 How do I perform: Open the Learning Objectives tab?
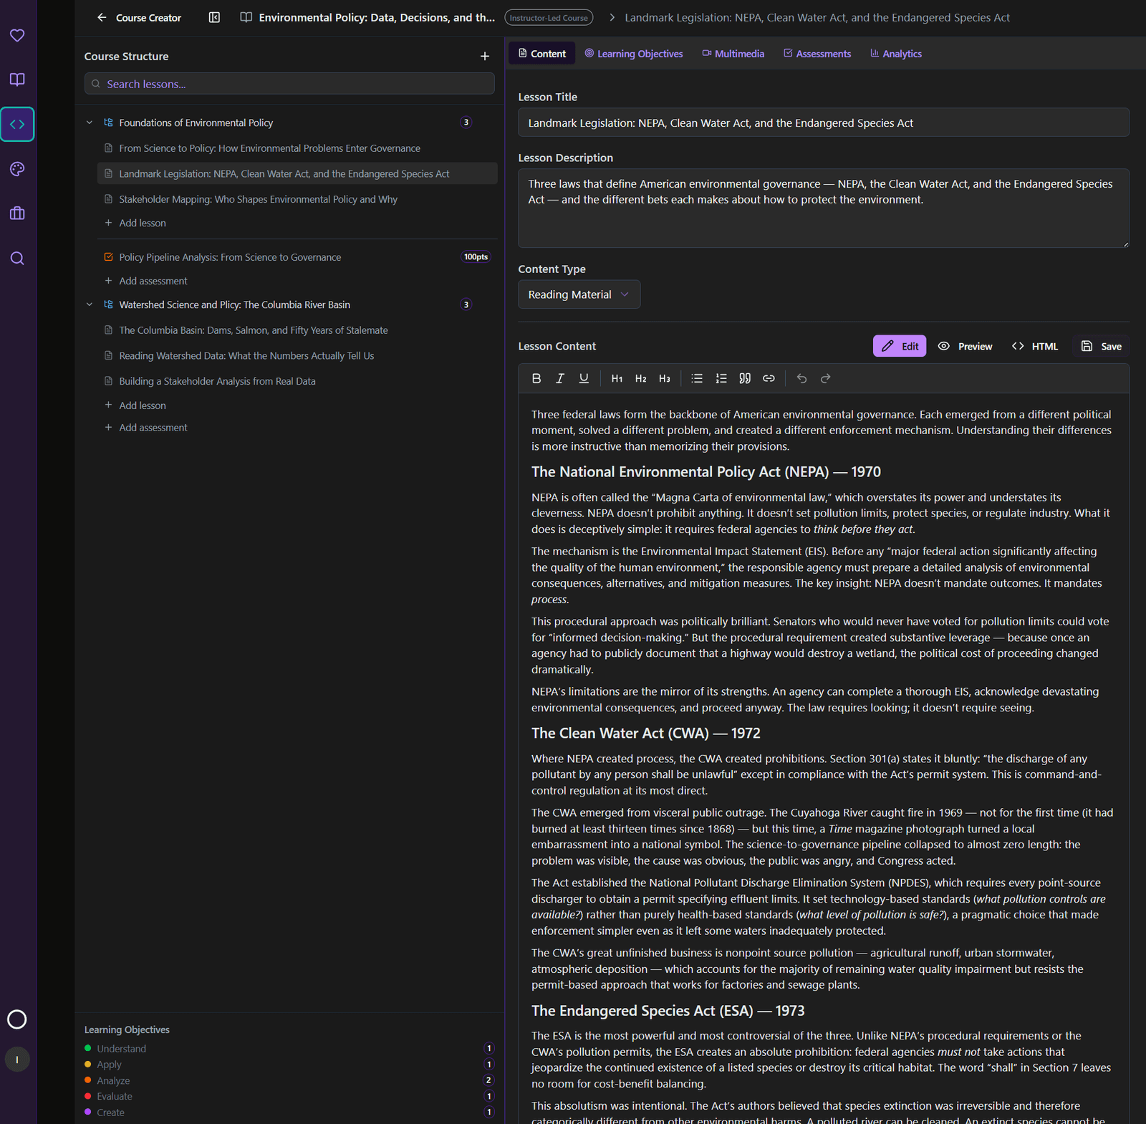[x=634, y=54]
